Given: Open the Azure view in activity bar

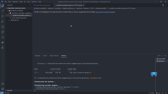Looking at the screenshot, I should point(3,48).
